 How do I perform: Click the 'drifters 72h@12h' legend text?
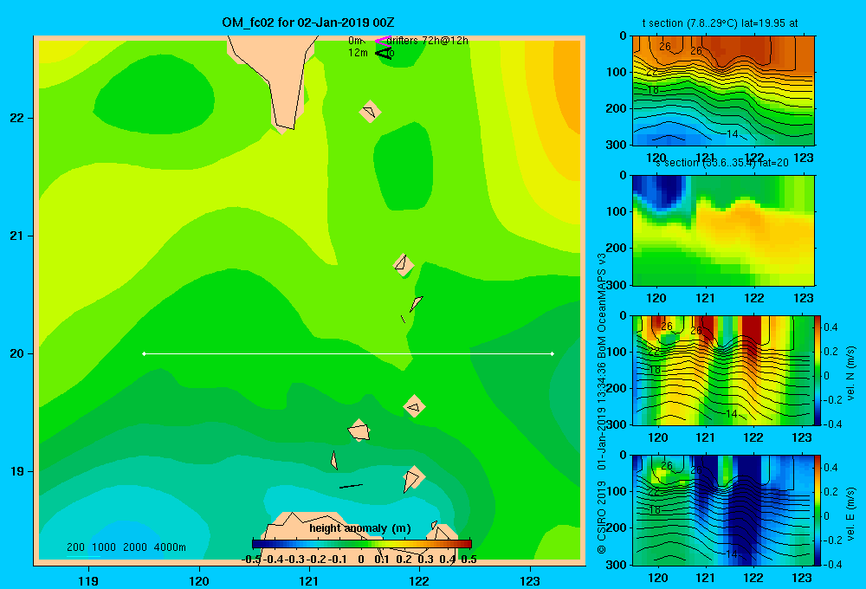(x=427, y=41)
